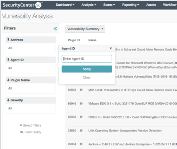Open the Analysis menu
177x149 pixels.
point(89,5)
